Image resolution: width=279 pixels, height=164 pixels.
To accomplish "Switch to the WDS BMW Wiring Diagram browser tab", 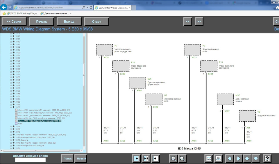I will coord(113,8).
